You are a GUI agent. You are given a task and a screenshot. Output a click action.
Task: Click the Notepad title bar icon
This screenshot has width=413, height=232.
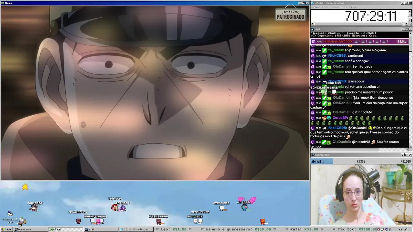tap(313, 3)
